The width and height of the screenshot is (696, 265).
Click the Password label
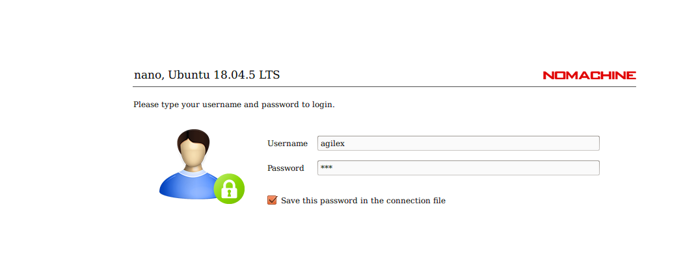click(x=286, y=168)
